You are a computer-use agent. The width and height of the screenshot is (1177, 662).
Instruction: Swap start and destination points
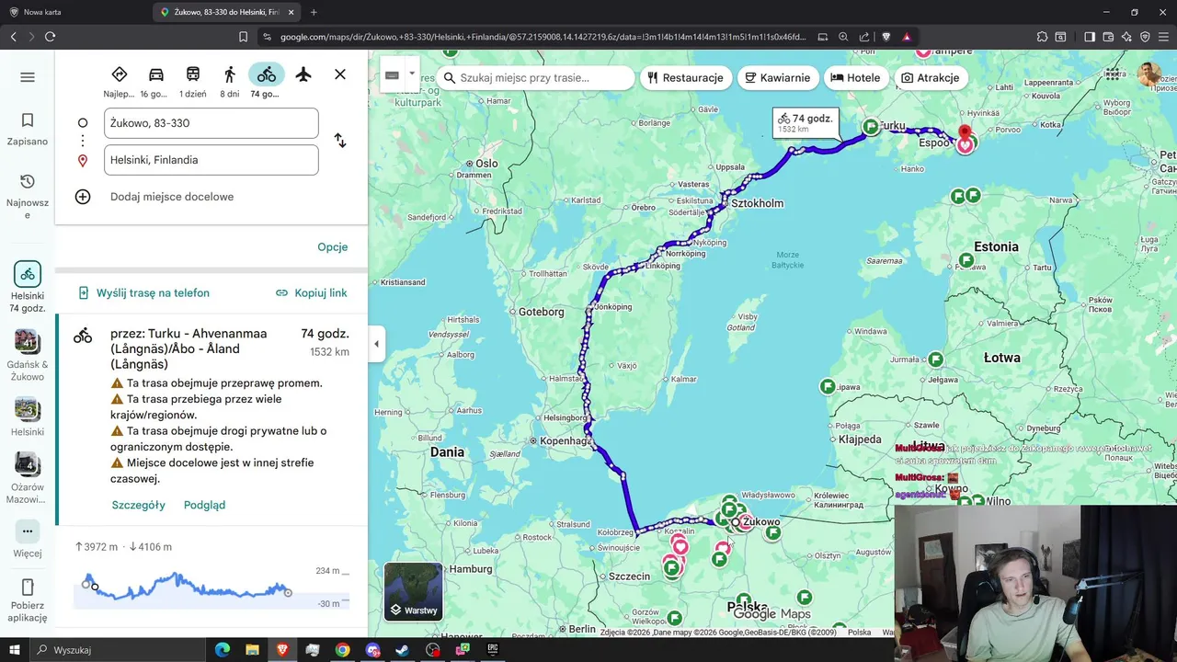[340, 141]
